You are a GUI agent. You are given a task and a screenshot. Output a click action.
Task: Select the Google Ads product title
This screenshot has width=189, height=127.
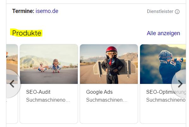(99, 92)
